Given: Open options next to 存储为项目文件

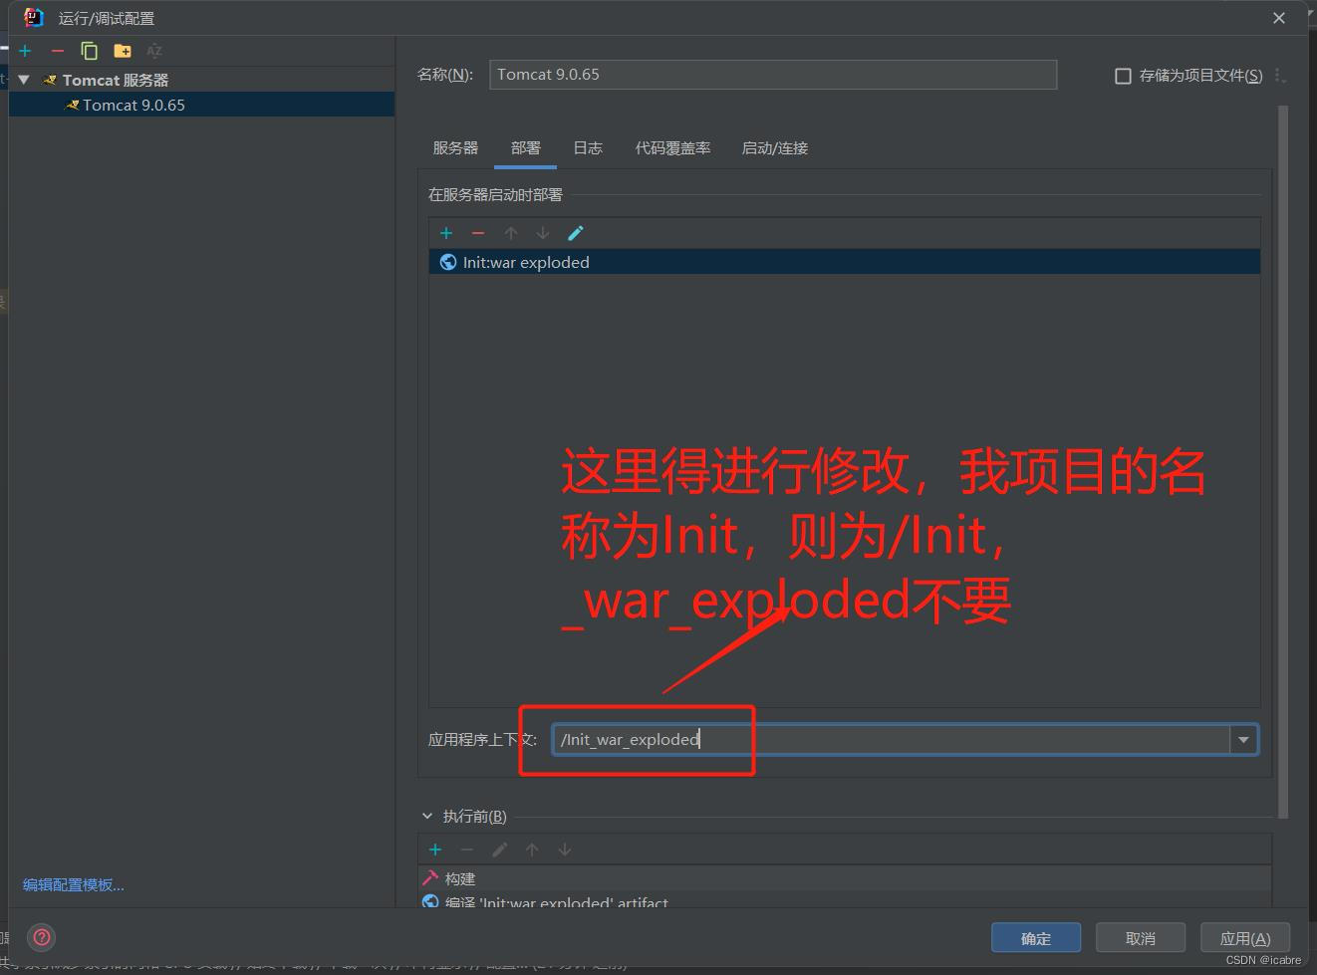Looking at the screenshot, I should (x=1280, y=76).
